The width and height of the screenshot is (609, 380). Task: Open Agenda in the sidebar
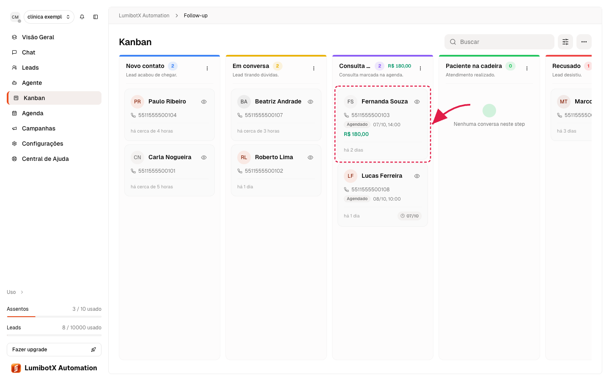point(54,113)
